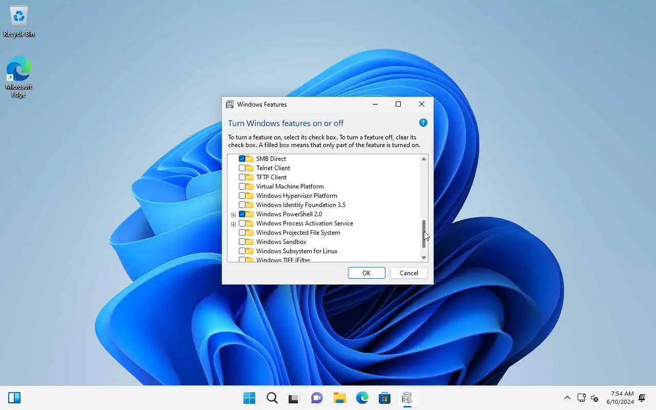The width and height of the screenshot is (656, 410).
Task: Click OK to apply feature changes
Action: pyautogui.click(x=366, y=273)
